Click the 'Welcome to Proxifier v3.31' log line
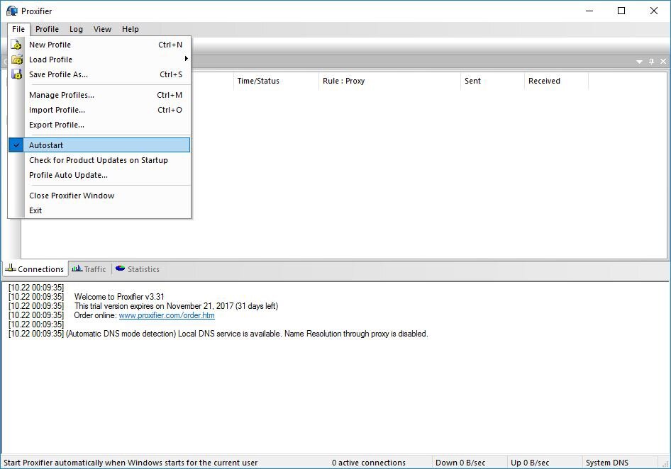The width and height of the screenshot is (671, 469). tap(119, 297)
